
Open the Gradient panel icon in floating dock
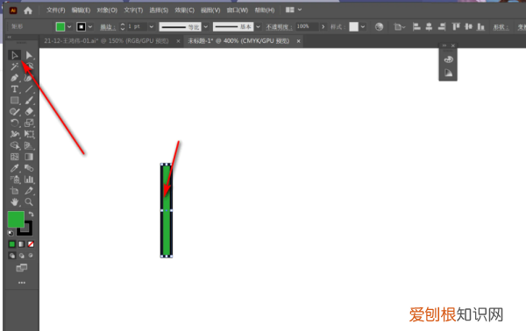pos(449,73)
